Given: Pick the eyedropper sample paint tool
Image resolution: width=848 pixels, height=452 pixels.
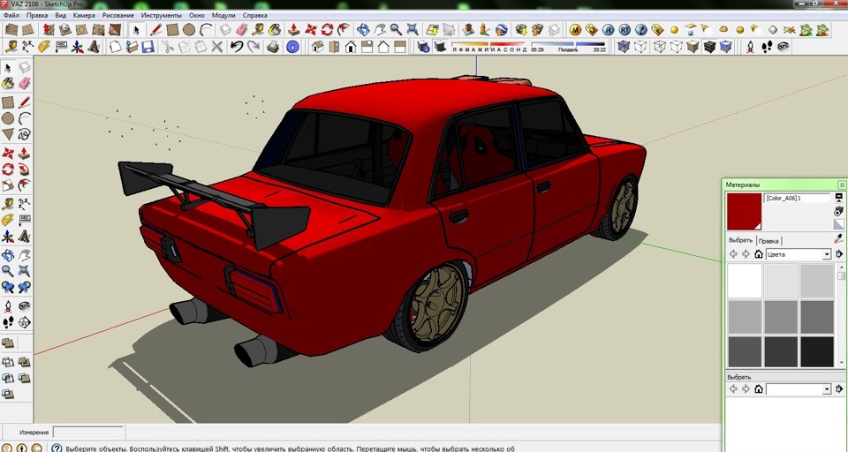Looking at the screenshot, I should point(839,238).
